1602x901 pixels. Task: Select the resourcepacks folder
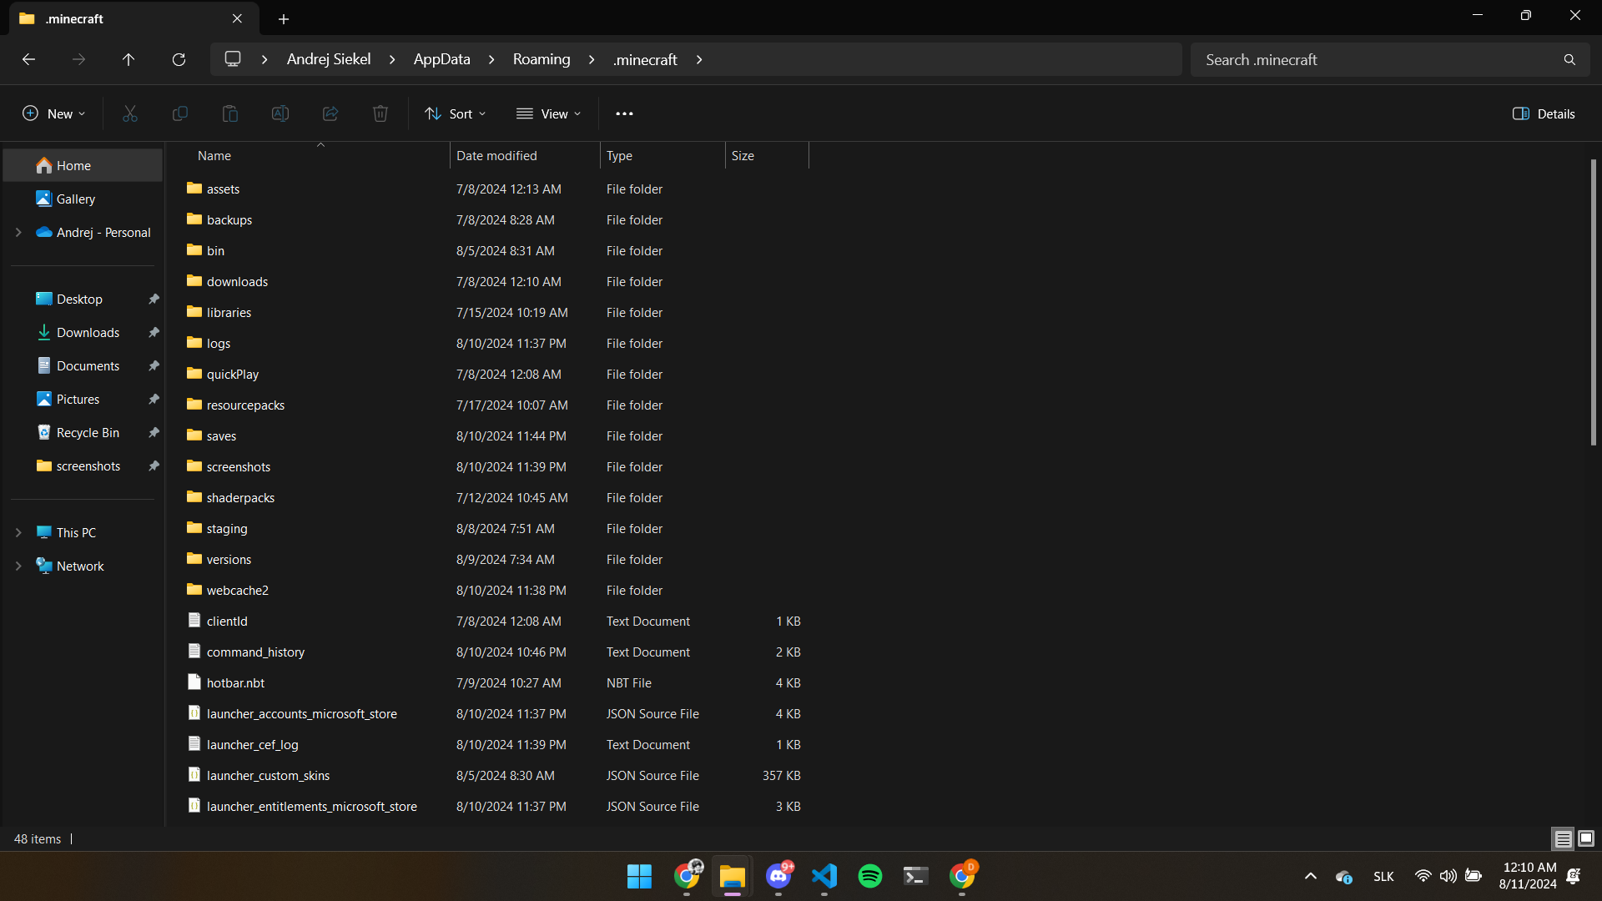click(492, 405)
